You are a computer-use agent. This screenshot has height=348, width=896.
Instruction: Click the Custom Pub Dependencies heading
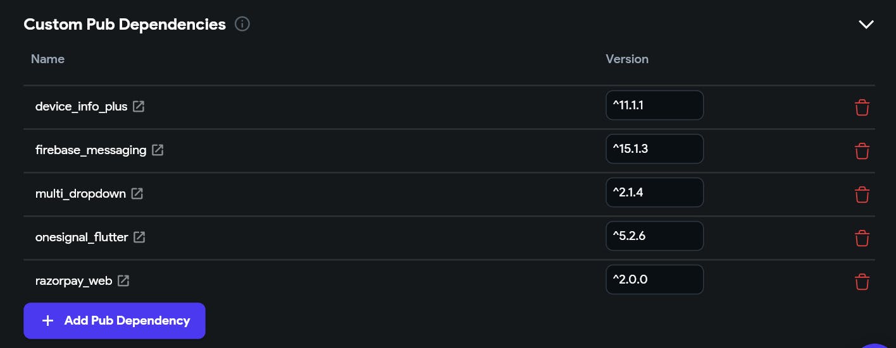125,24
